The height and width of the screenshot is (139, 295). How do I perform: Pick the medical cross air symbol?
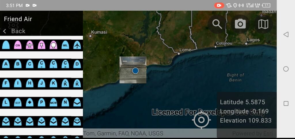(30, 102)
